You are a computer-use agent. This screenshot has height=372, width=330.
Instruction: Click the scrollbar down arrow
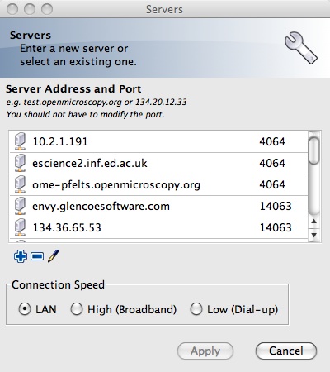pyautogui.click(x=314, y=235)
